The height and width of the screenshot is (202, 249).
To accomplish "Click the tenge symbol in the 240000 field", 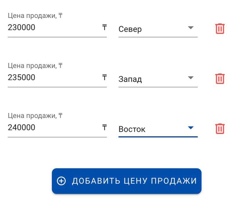I will (x=104, y=127).
